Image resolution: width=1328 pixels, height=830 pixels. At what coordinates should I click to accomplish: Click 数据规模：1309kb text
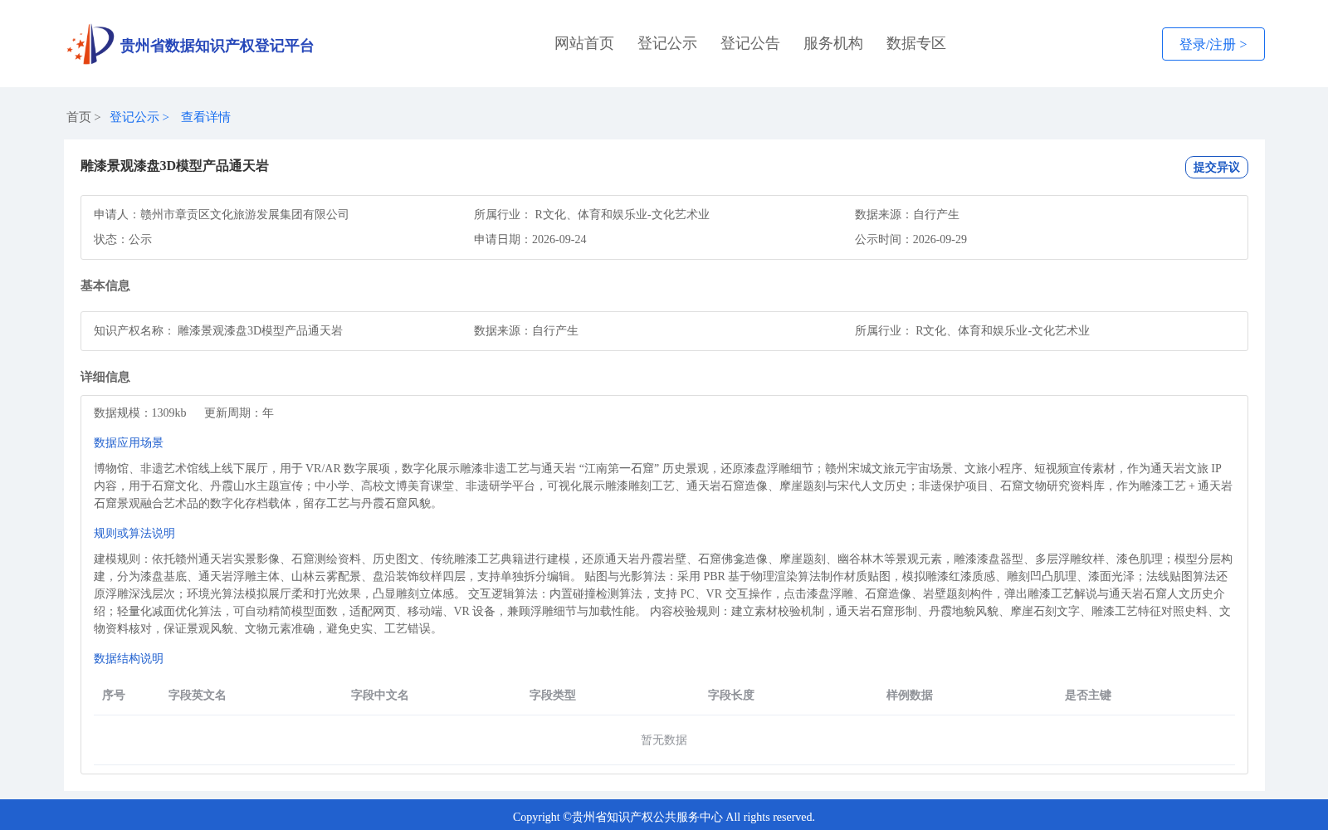pyautogui.click(x=140, y=413)
